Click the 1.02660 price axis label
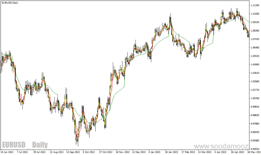 coord(255,81)
